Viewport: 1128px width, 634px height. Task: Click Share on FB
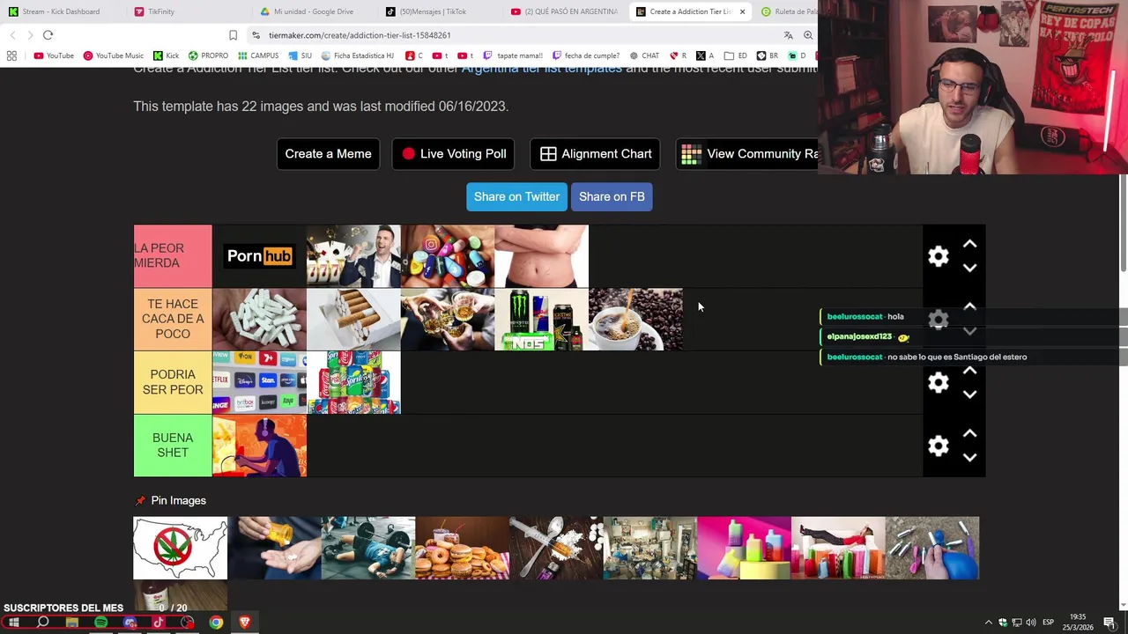[x=612, y=196]
